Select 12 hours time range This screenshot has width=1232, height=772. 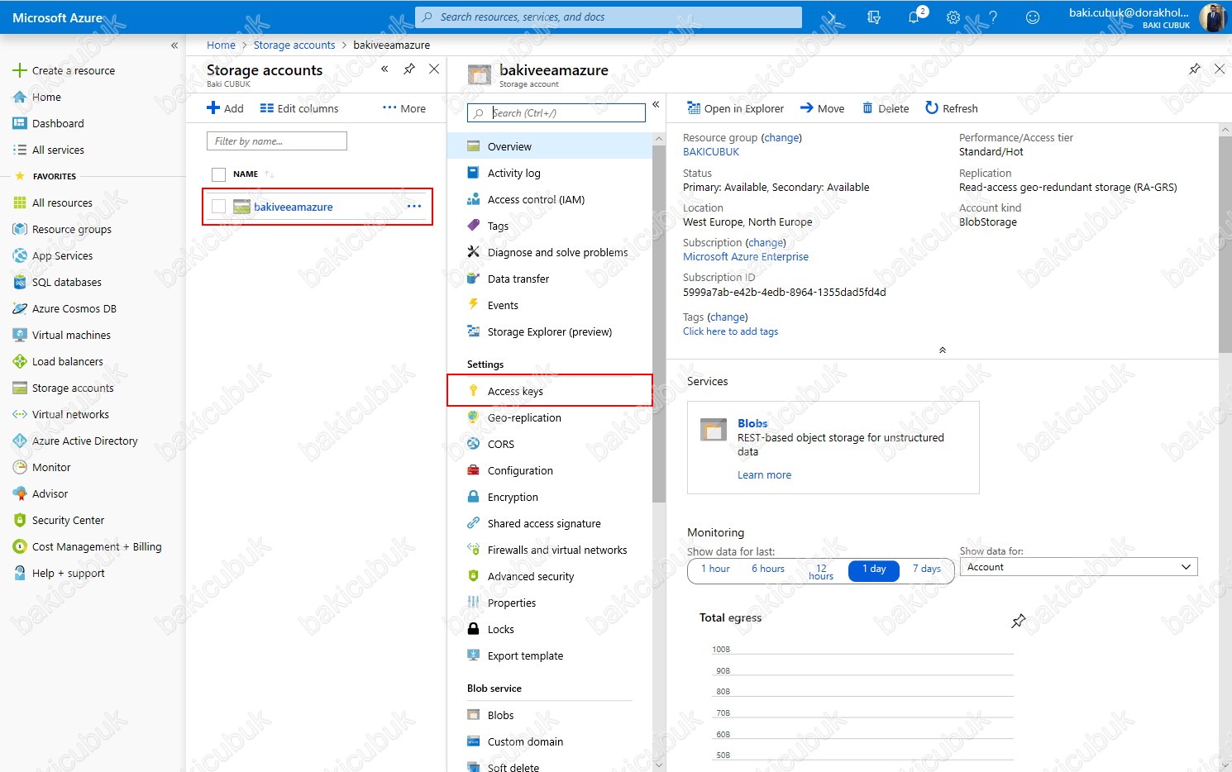coord(821,571)
